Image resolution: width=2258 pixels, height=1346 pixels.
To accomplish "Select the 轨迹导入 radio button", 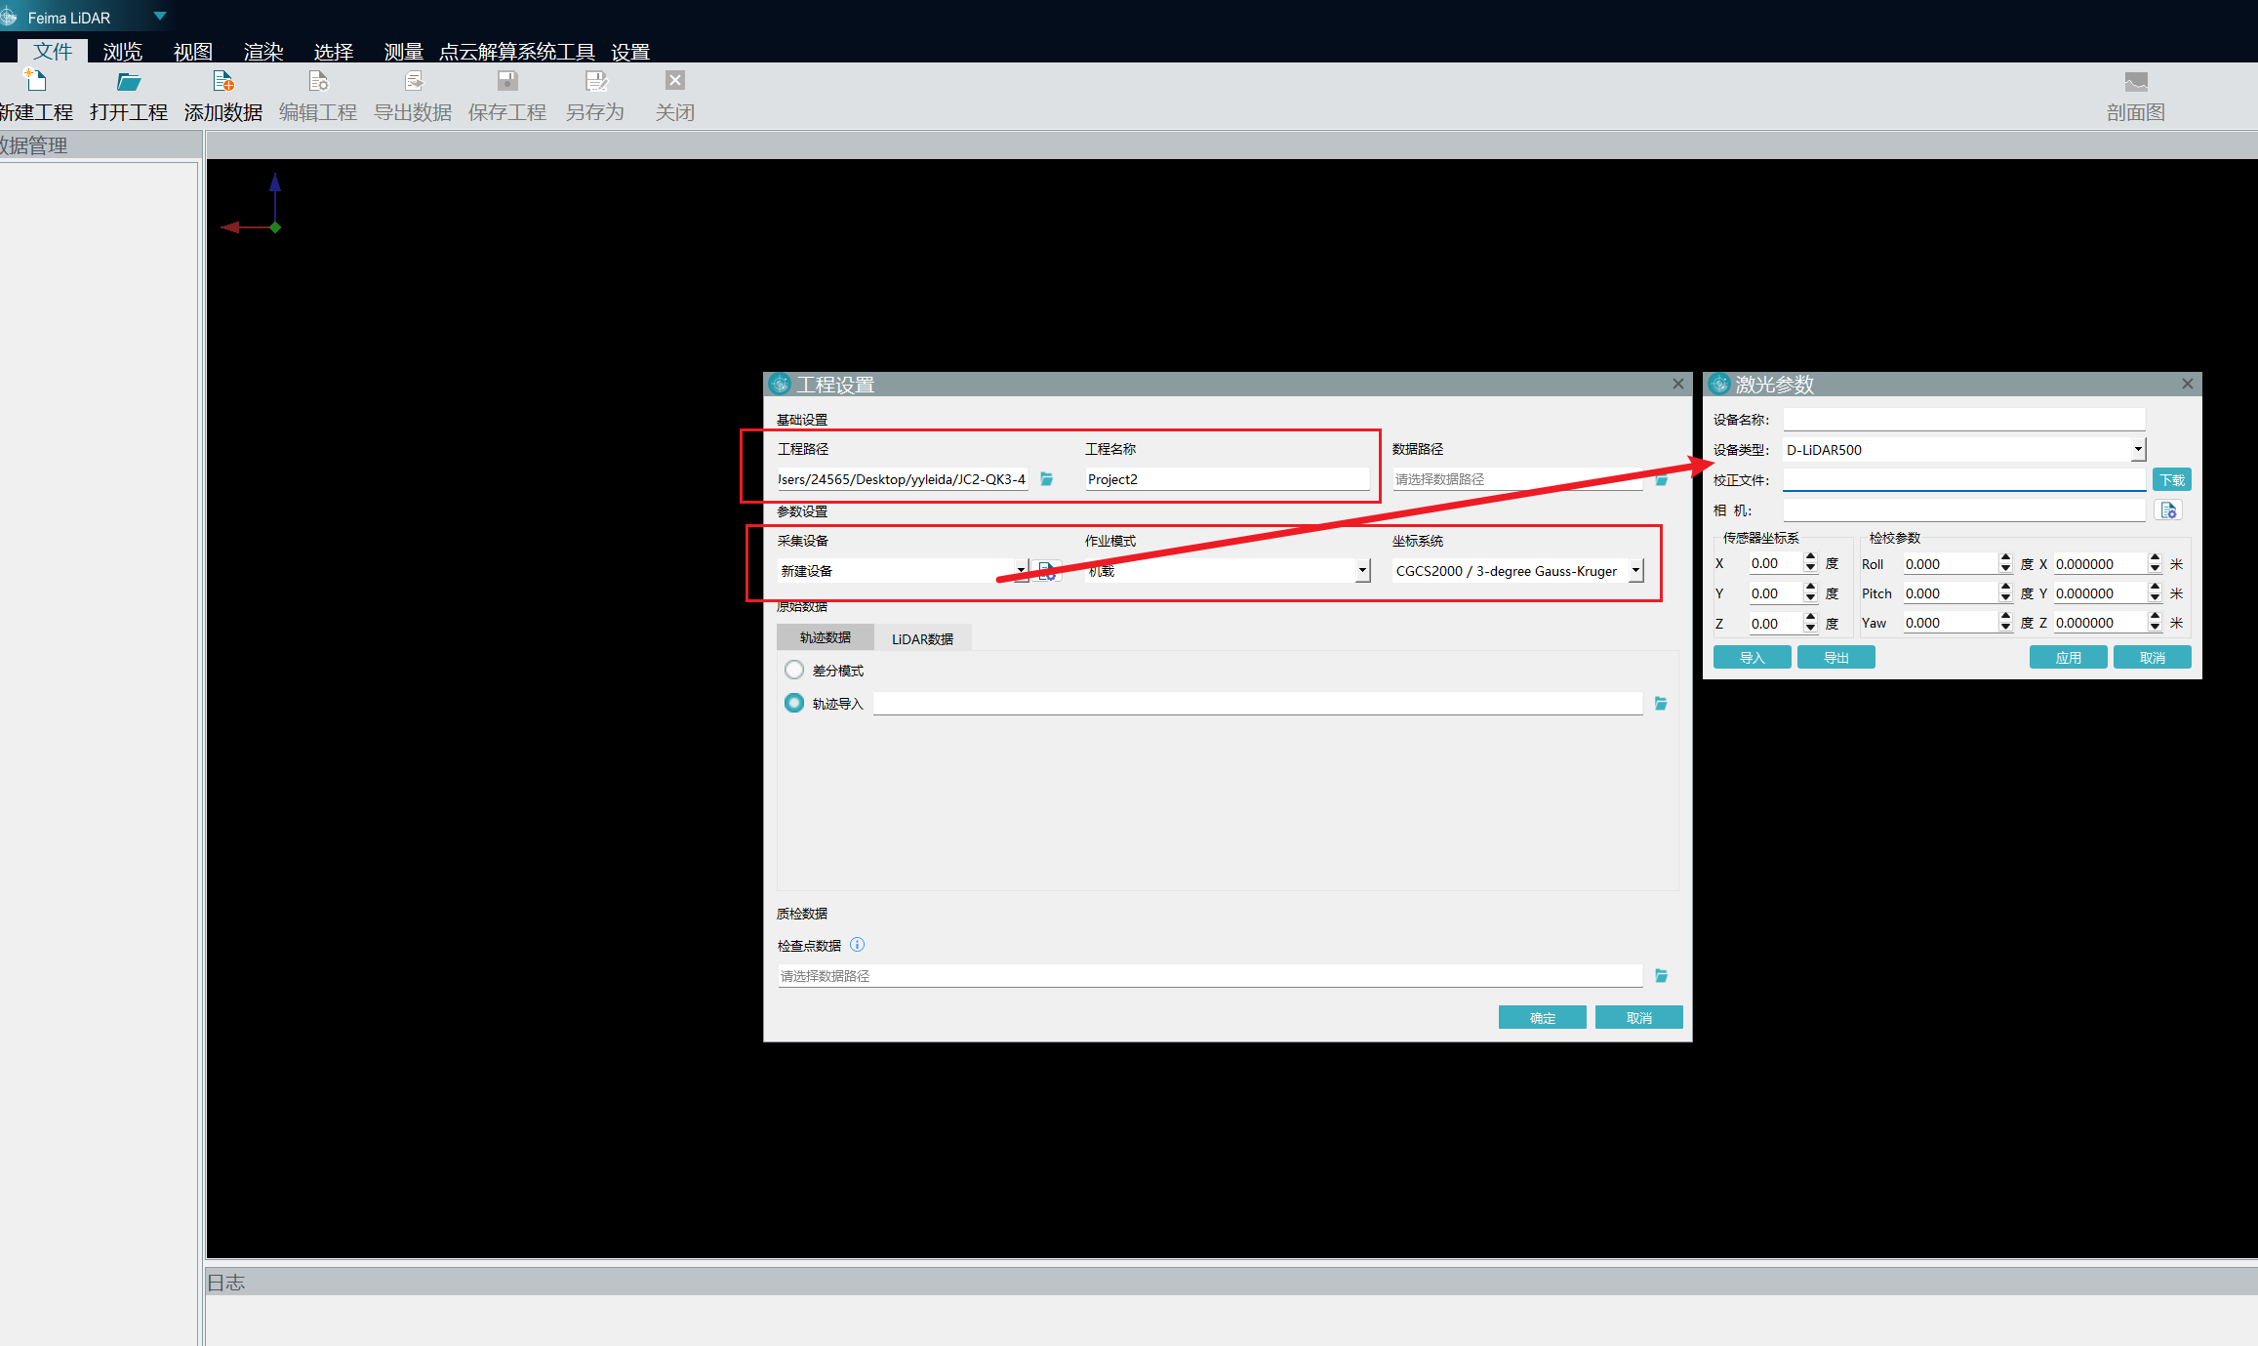I will pyautogui.click(x=794, y=704).
